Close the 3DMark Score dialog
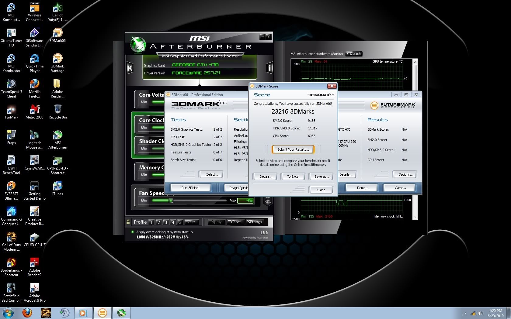The image size is (511, 319). tap(321, 190)
